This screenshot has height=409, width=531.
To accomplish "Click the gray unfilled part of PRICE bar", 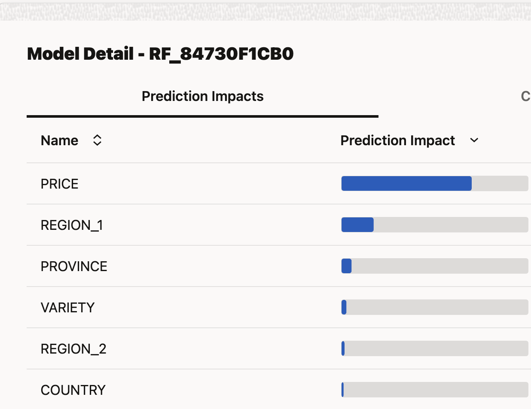I will tap(500, 183).
